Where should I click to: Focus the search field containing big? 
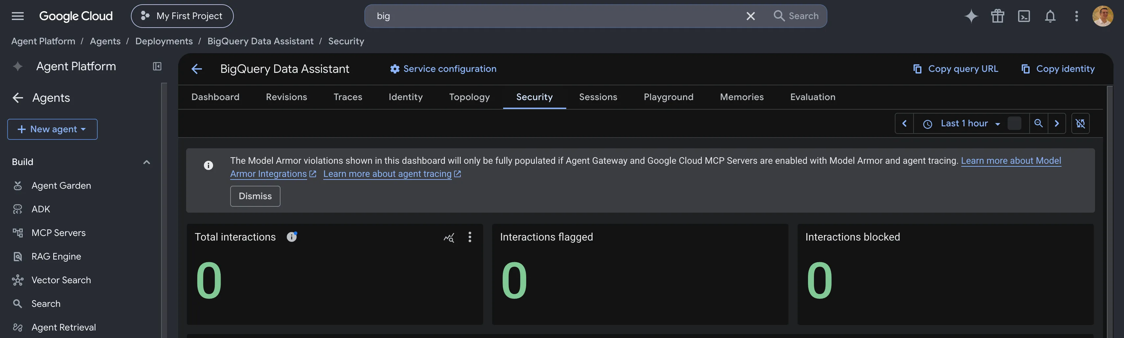[554, 16]
